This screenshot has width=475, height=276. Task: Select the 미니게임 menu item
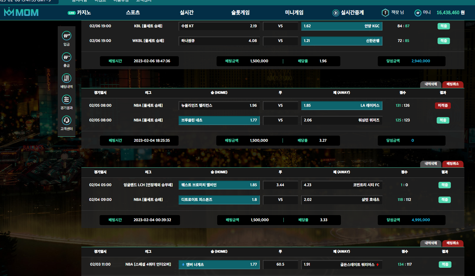point(294,12)
